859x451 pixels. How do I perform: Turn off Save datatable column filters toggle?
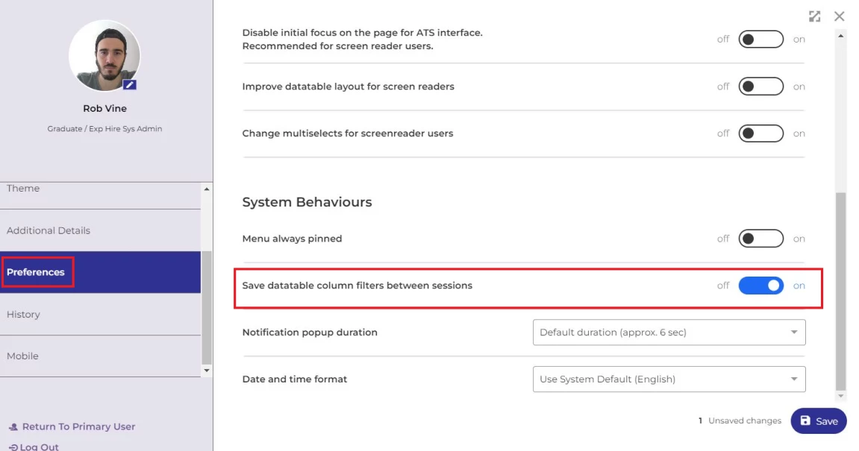(x=760, y=286)
